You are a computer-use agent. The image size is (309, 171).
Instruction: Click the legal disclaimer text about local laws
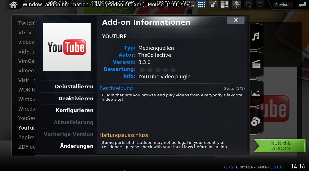tap(165, 145)
